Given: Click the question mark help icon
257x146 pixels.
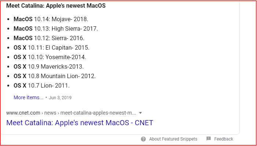Looking at the screenshot, I should (x=143, y=139).
